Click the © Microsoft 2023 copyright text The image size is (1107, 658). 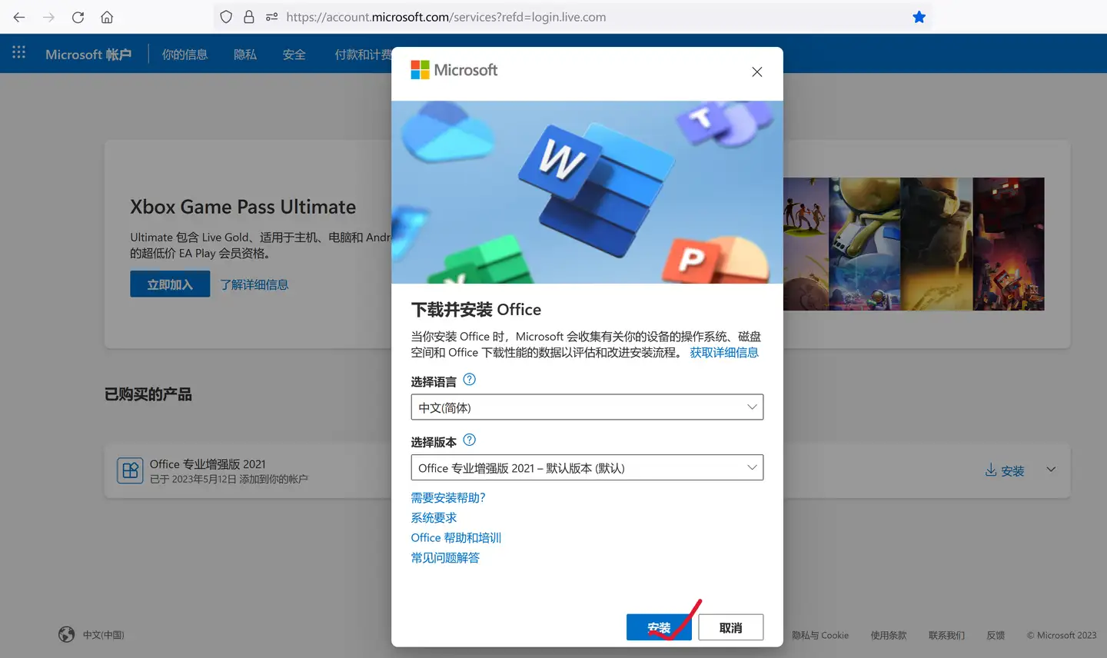click(x=1062, y=635)
